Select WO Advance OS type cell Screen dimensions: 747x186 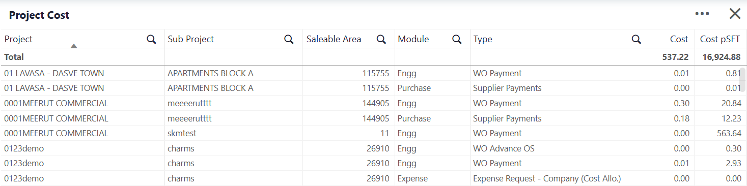pos(504,148)
